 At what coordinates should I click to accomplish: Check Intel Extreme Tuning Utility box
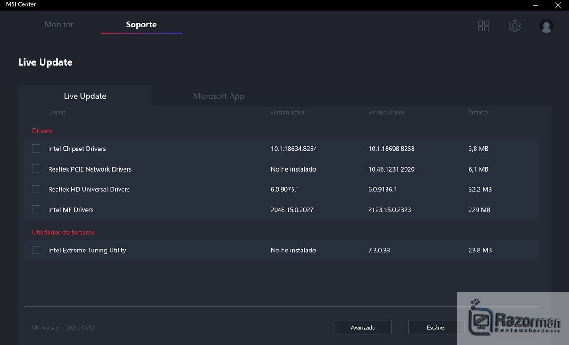pos(36,250)
